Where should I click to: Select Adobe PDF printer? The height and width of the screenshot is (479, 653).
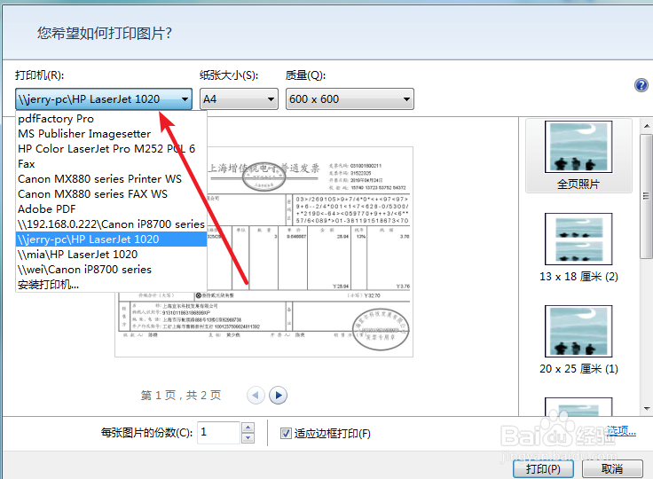(x=111, y=208)
